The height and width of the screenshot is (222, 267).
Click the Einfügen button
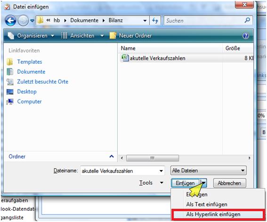pyautogui.click(x=185, y=183)
